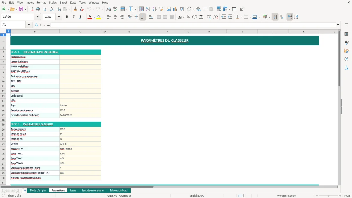Open the Font Name dropdown
This screenshot has height=198, width=352.
point(38,17)
